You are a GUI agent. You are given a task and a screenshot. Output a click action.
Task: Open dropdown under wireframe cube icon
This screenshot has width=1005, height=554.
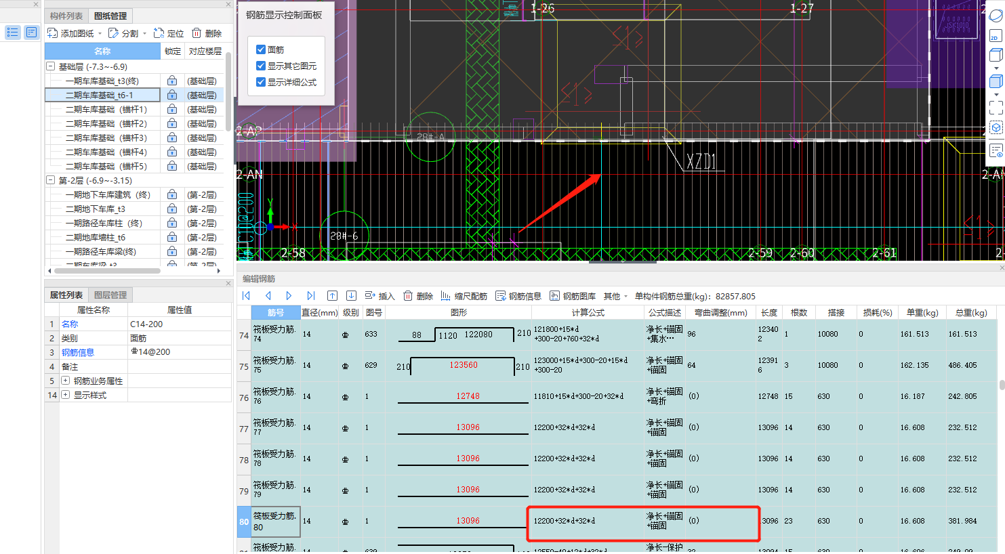tap(996, 68)
